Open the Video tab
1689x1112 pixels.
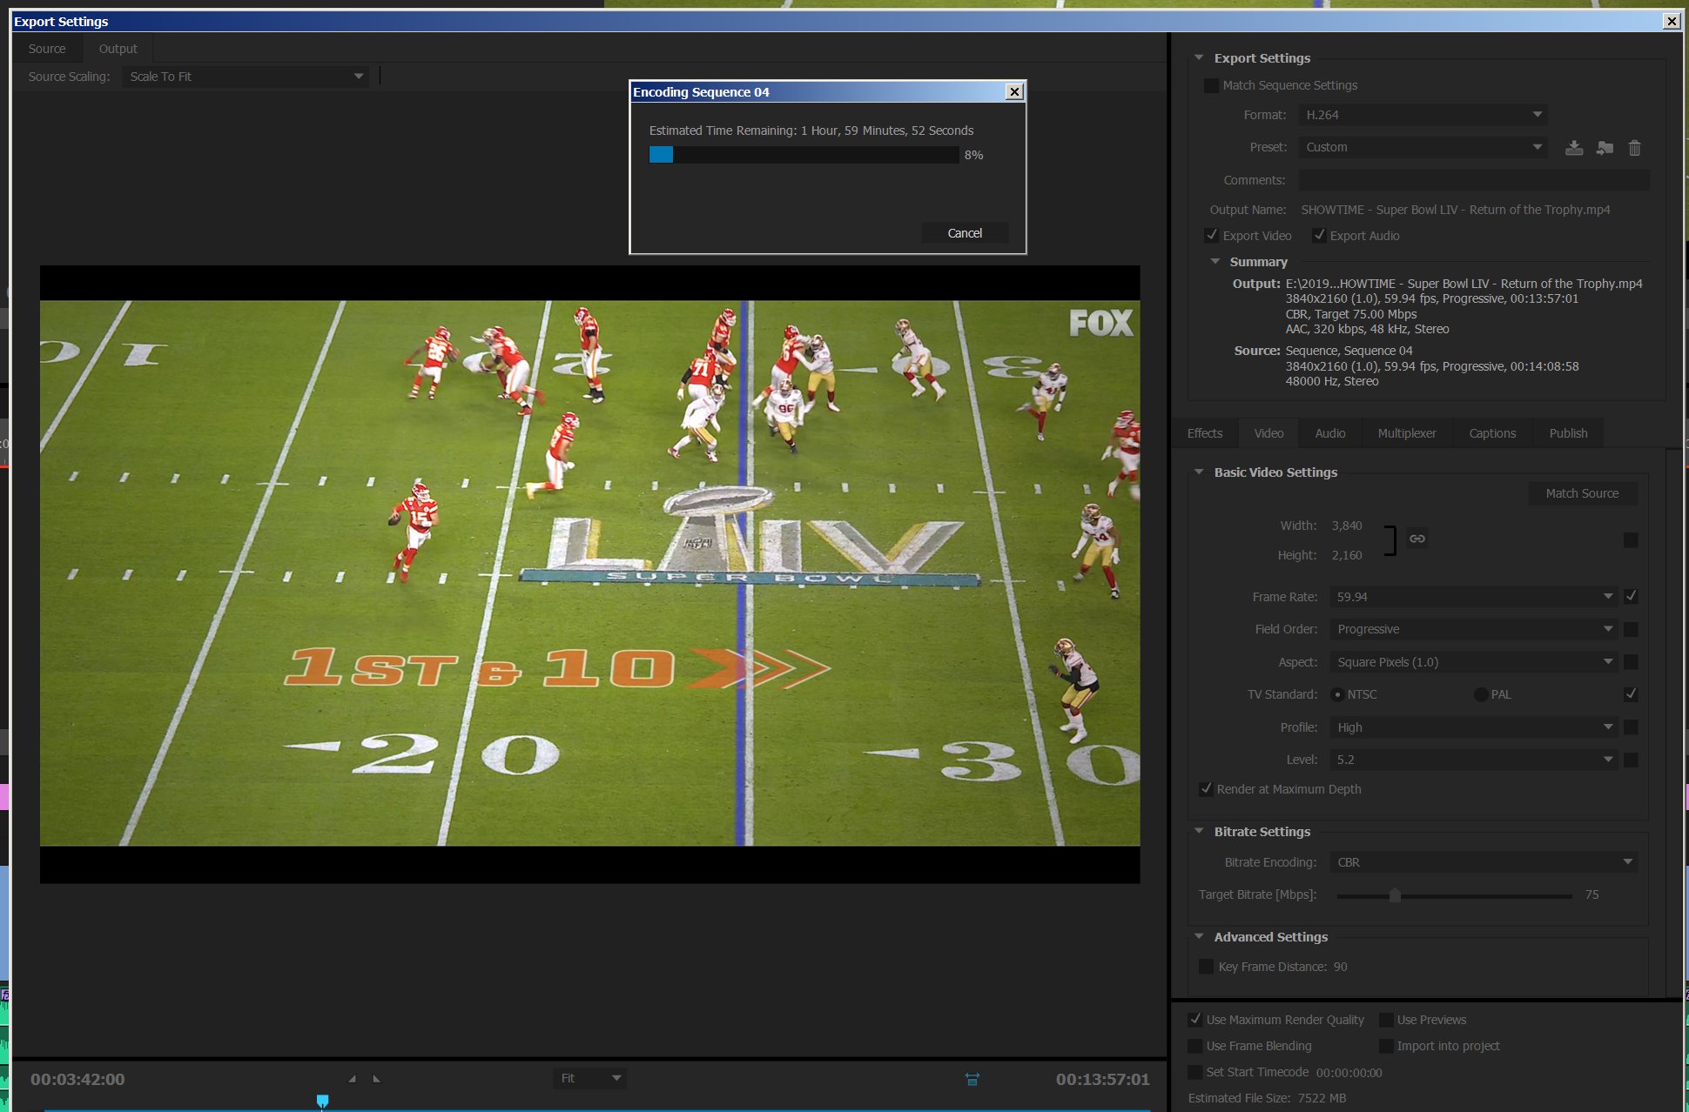pyautogui.click(x=1268, y=433)
